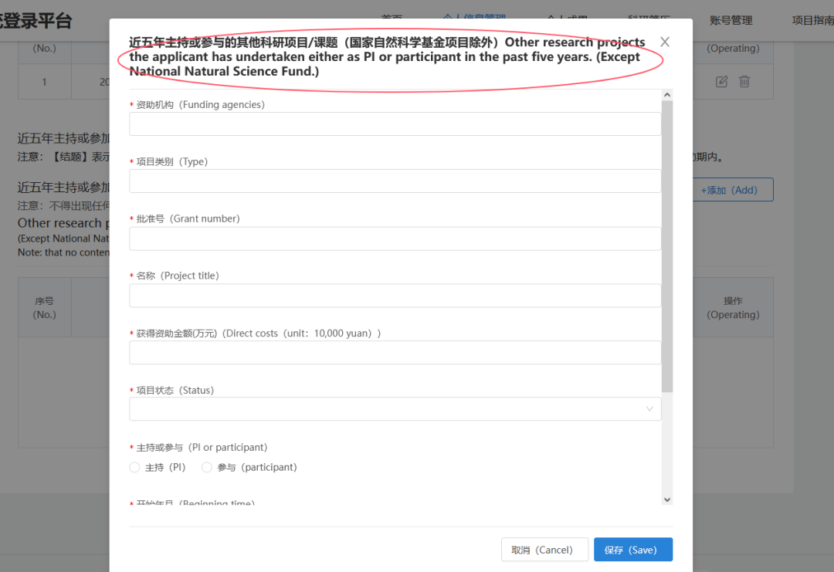Viewport: 834px width, 572px height.
Task: Close the research projects dialog with X
Action: (x=664, y=42)
